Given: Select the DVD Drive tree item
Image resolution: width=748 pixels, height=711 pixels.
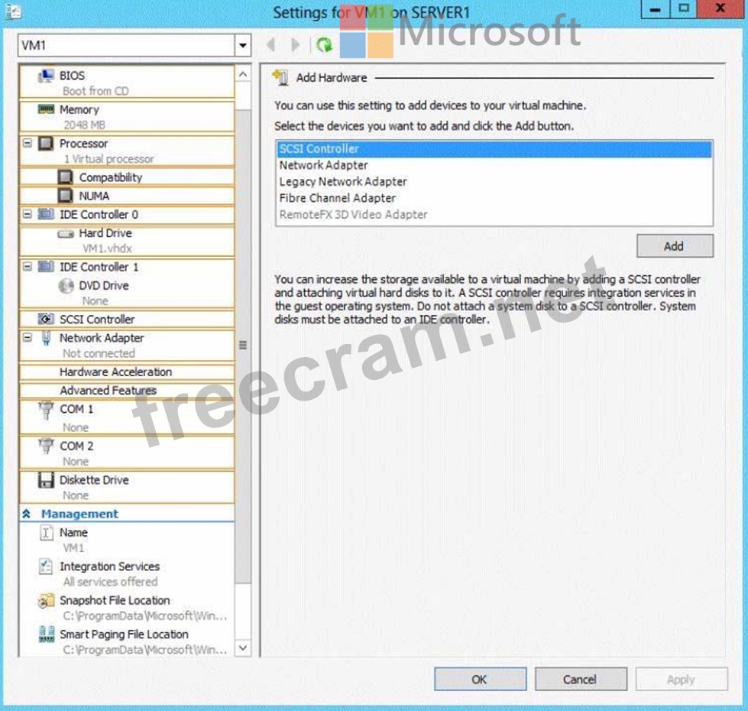Looking at the screenshot, I should (127, 293).
